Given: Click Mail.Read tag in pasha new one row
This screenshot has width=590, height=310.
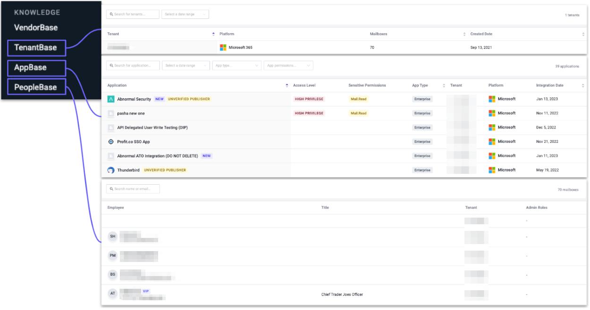Looking at the screenshot, I should pos(358,113).
